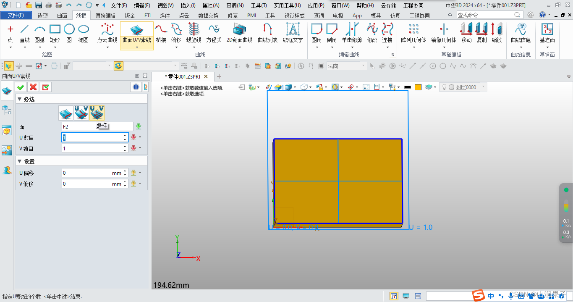Expand the 曲面U/V素线 ribbon button dropdown arrow
This screenshot has width=573, height=302.
coord(137,47)
